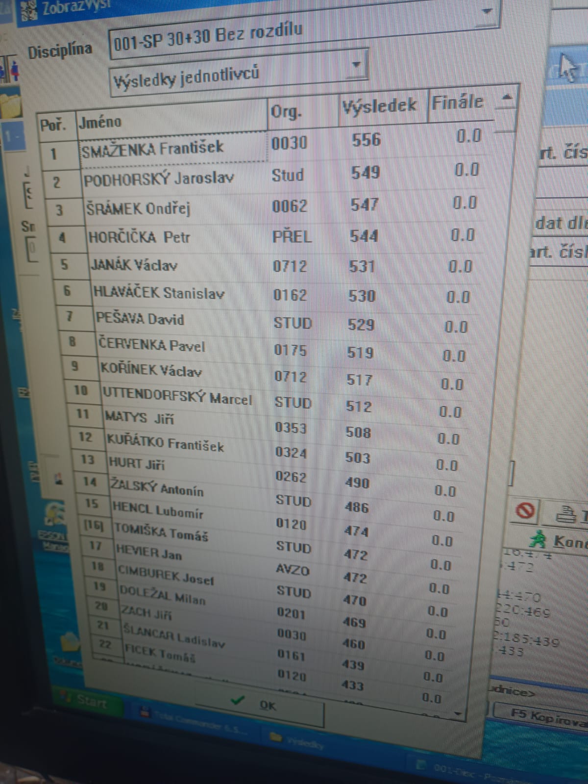The height and width of the screenshot is (784, 588).
Task: Click organization code 0062
Action: [x=290, y=206]
